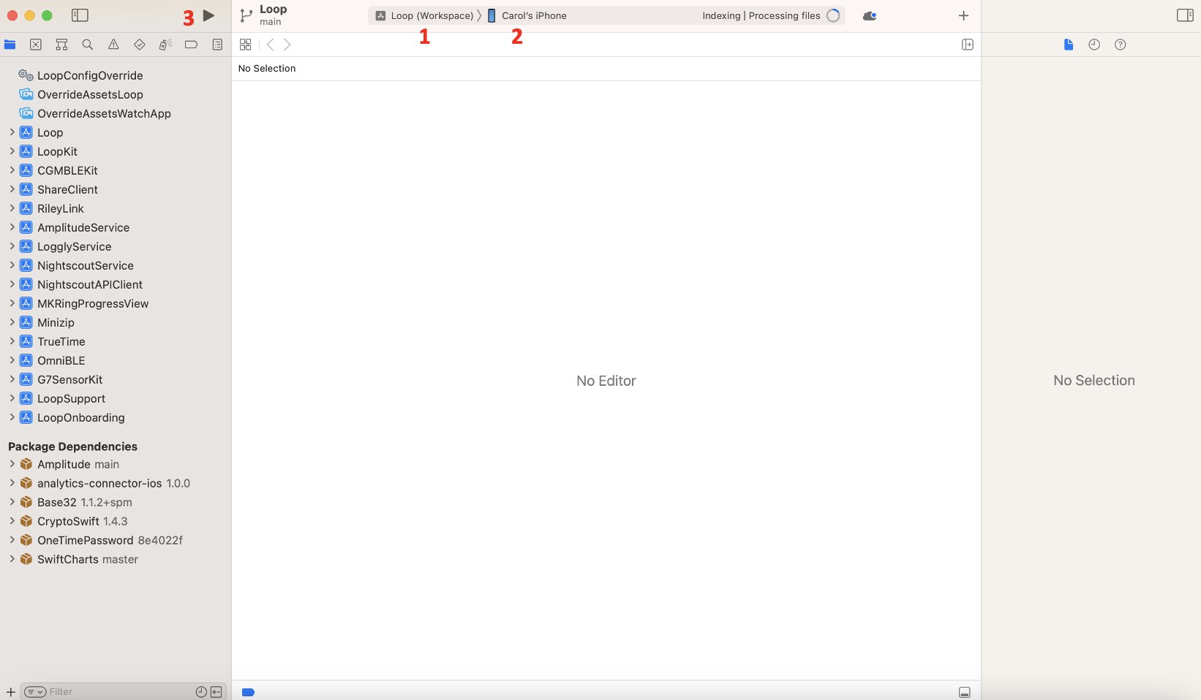The height and width of the screenshot is (700, 1201).
Task: Open the filter options menu
Action: (x=35, y=692)
